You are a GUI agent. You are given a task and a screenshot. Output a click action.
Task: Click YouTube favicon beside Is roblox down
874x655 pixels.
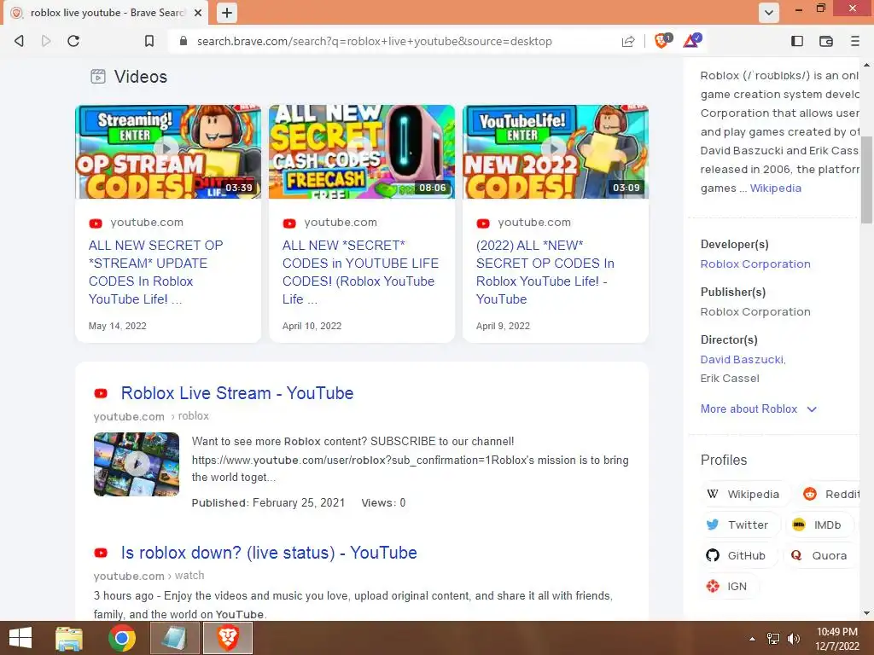point(101,553)
